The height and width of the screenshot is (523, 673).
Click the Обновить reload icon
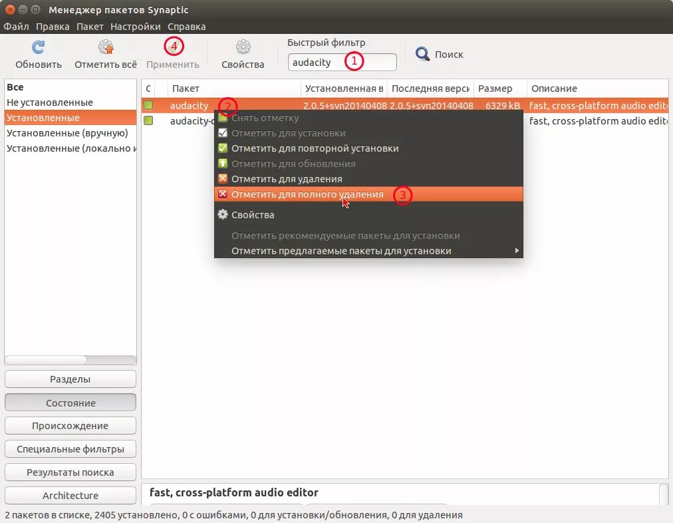point(38,47)
